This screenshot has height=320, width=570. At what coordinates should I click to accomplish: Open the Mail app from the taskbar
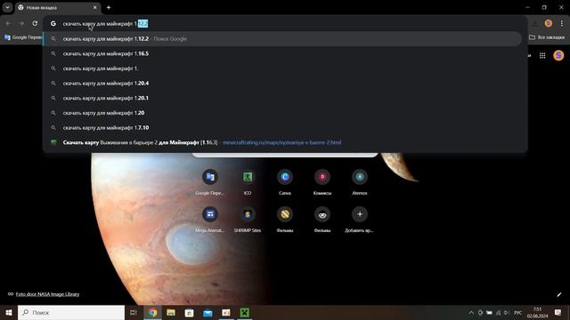click(x=208, y=312)
